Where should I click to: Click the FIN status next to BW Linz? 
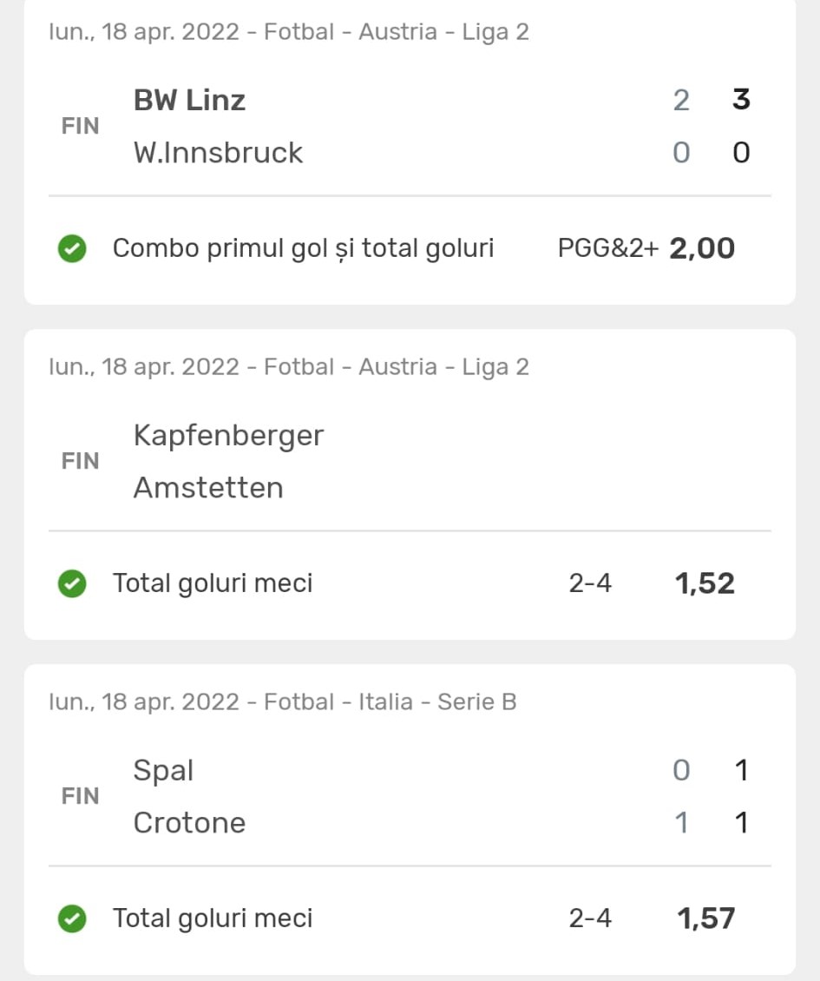tap(81, 127)
